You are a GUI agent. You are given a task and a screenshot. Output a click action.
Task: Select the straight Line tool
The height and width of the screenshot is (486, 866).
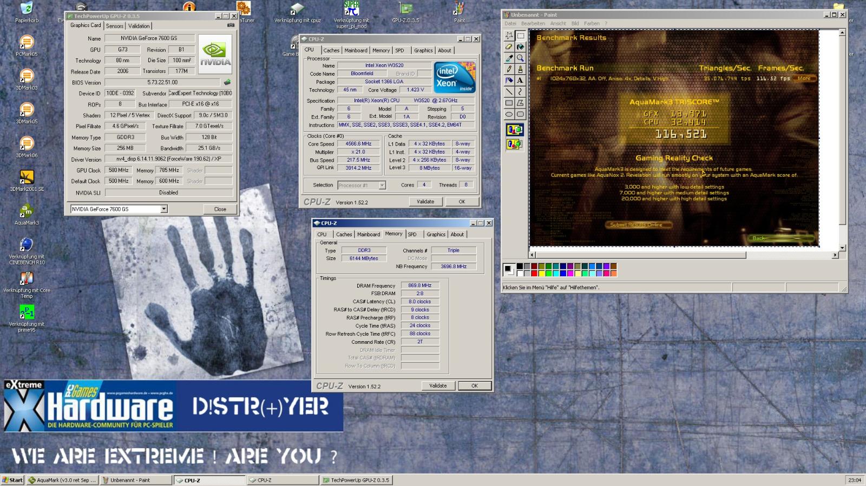point(509,91)
